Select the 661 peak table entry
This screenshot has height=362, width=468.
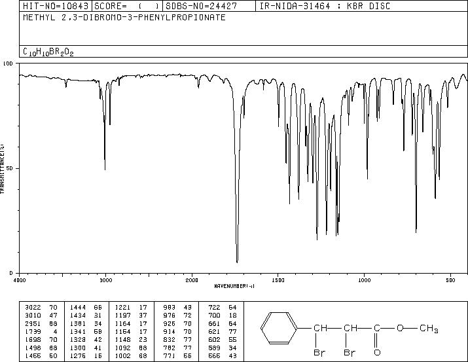(223, 323)
